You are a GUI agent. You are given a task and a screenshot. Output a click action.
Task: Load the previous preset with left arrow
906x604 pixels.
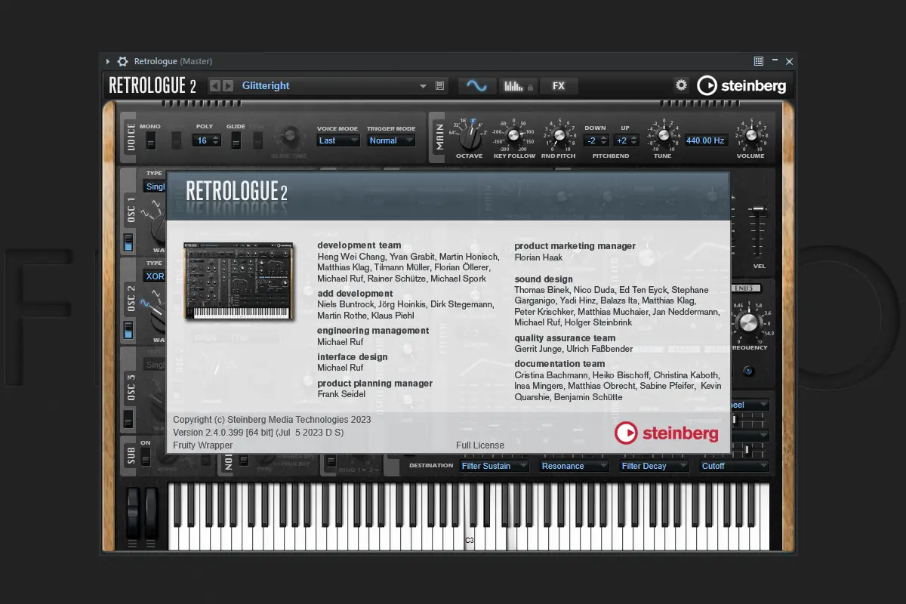[214, 86]
